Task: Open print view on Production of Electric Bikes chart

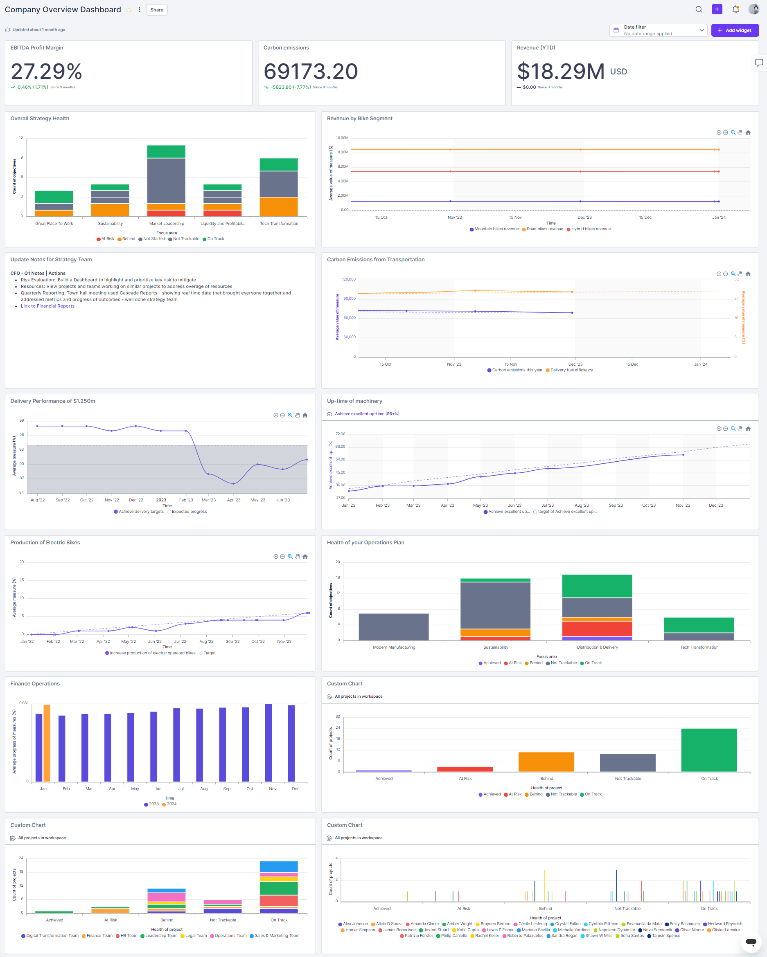Action: 297,556
